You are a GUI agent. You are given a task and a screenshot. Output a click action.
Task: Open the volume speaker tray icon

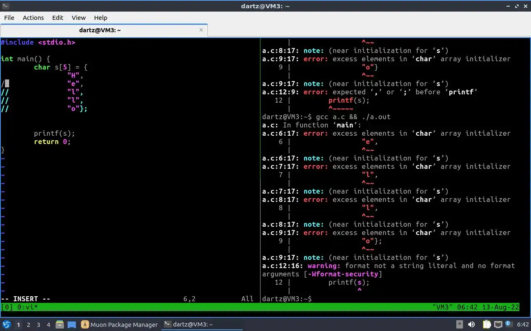click(x=471, y=324)
